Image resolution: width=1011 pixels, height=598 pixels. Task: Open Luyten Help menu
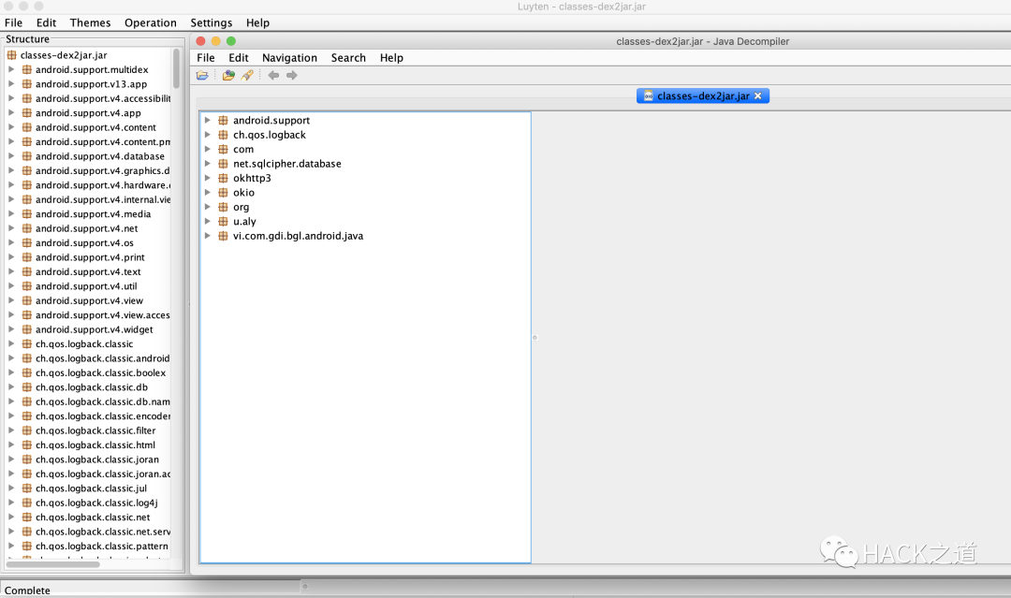(x=257, y=22)
